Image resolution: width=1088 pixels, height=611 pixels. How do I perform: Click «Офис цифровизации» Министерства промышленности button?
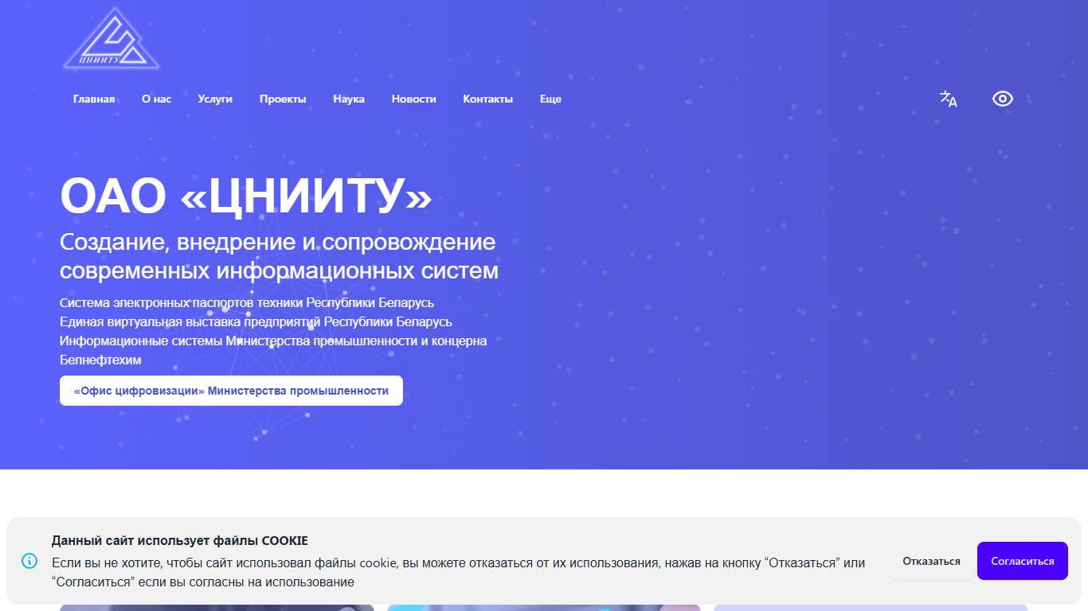pos(231,391)
